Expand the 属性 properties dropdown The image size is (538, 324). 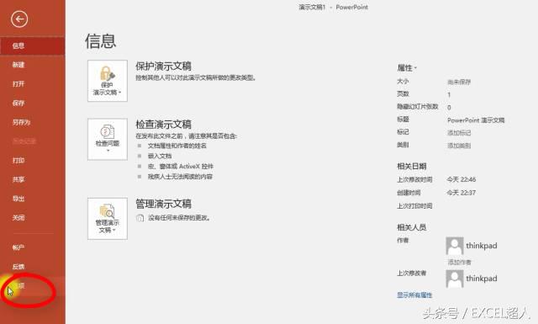pyautogui.click(x=407, y=68)
